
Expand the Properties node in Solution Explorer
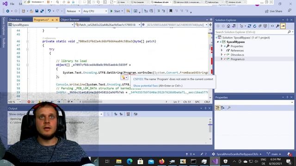click(x=222, y=46)
